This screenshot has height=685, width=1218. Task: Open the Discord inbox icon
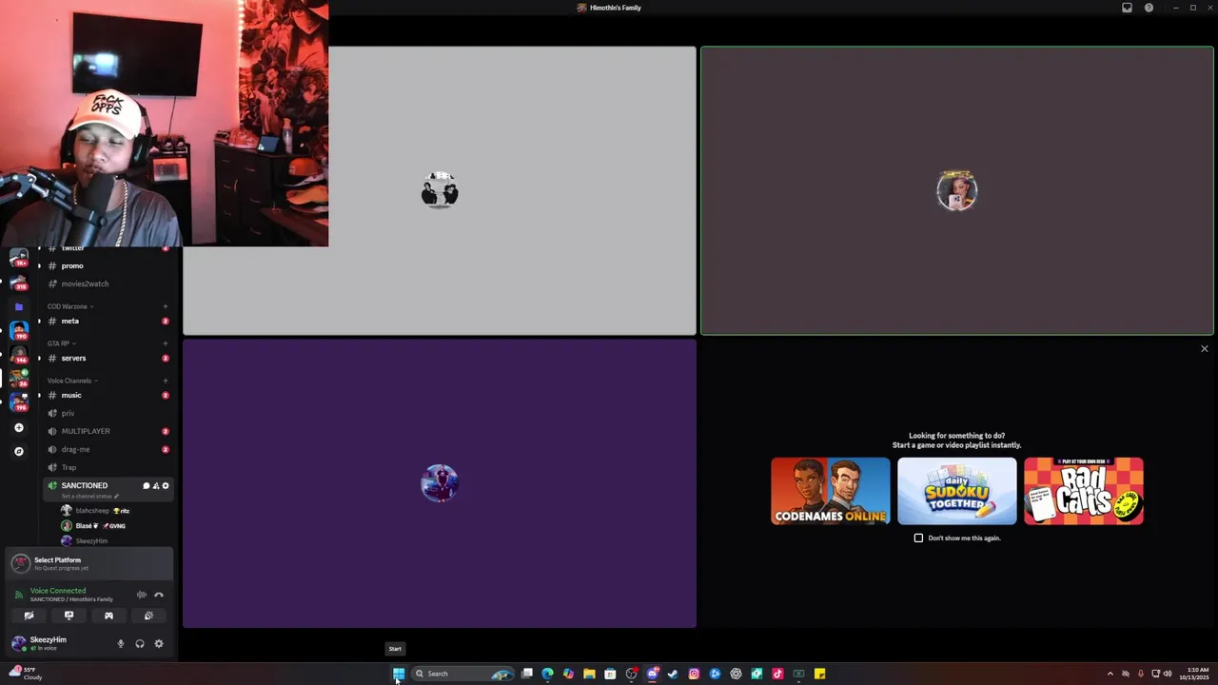click(1127, 8)
